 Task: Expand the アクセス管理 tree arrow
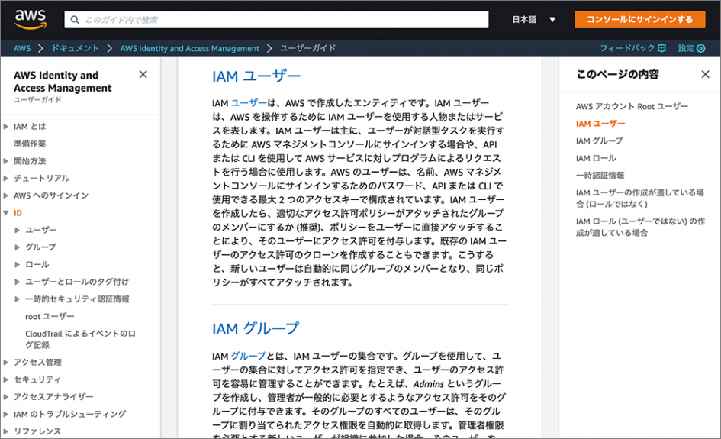pos(6,362)
